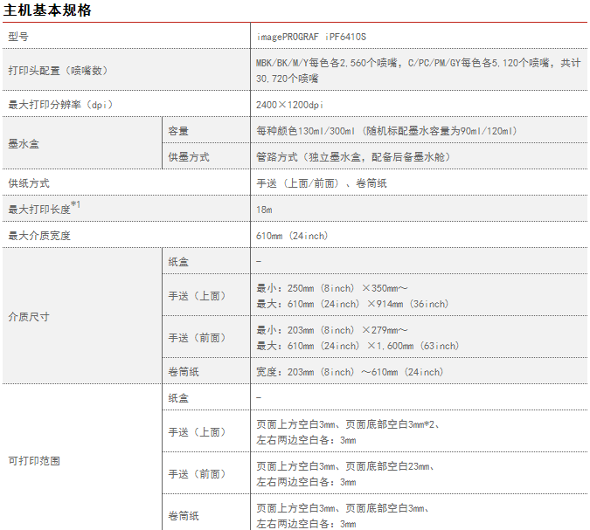Click 纸盒 under 介质尺寸

[178, 262]
